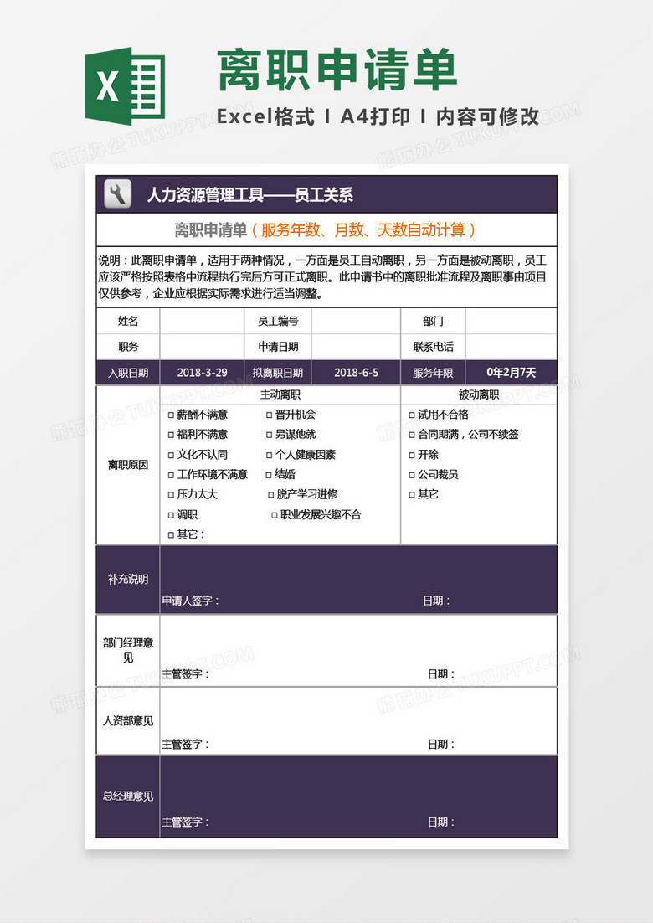Select the 开除 checkbox
The height and width of the screenshot is (923, 653).
coord(412,455)
